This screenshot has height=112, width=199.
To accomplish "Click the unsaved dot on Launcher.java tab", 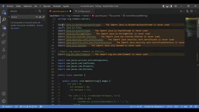I will pyautogui.click(x=70, y=11).
